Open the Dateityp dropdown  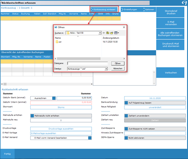click(x=106, y=69)
